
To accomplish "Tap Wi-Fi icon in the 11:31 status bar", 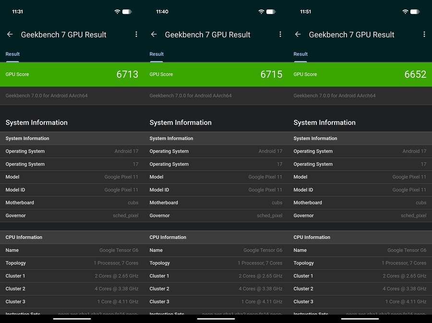I will click(118, 12).
